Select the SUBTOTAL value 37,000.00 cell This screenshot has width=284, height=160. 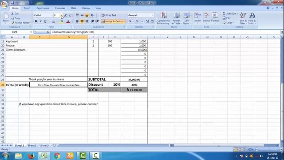coord(134,80)
